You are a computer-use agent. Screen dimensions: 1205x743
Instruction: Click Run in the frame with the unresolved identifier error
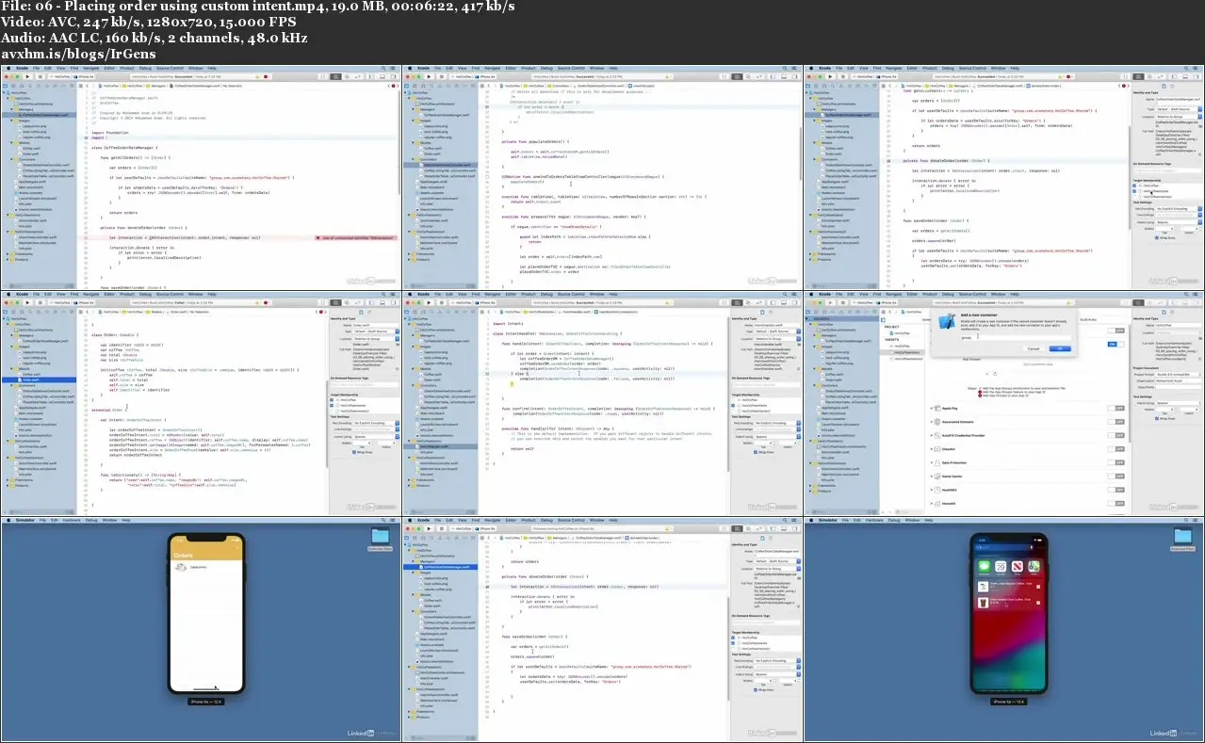27,76
